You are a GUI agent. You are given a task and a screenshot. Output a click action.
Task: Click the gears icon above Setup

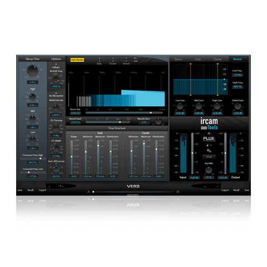point(209,151)
